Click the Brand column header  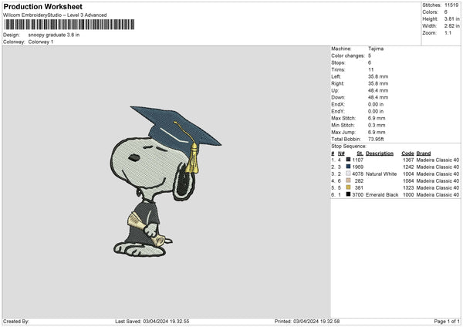point(424,153)
